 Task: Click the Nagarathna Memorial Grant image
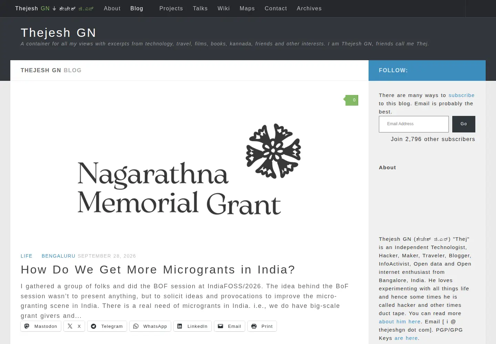click(x=189, y=169)
